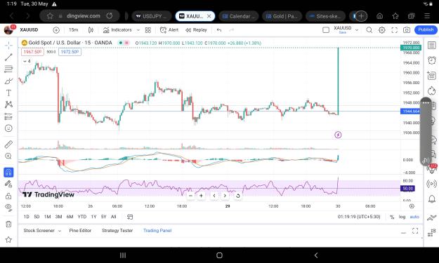Open the go to date icon
Viewport: 439px width, 263px height.
130,217
